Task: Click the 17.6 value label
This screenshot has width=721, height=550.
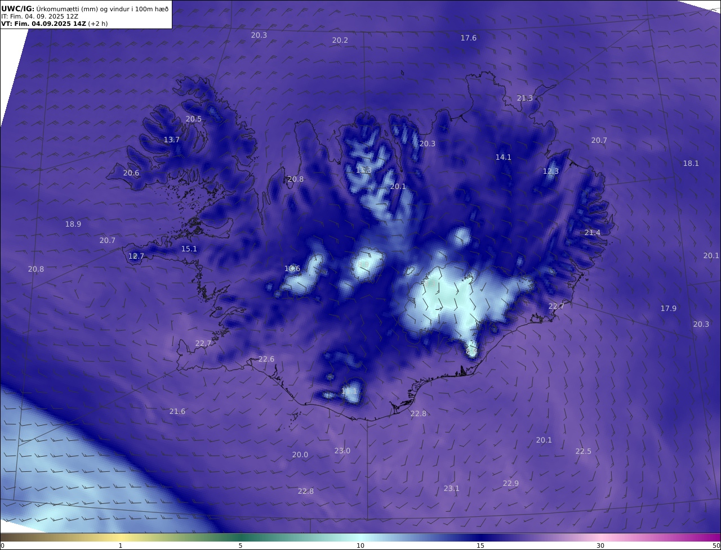Action: point(468,38)
